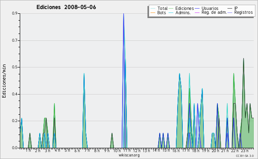
Task: Click the 'Ediciones' legend entry
Action: 184,8
